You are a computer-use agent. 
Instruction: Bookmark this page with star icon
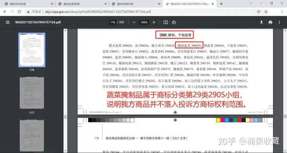point(266,12)
